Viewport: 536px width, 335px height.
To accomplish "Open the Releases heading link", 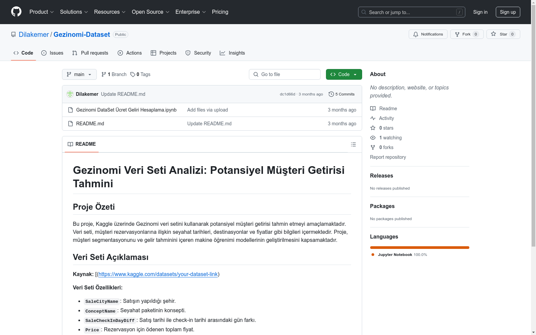I will 382,176.
